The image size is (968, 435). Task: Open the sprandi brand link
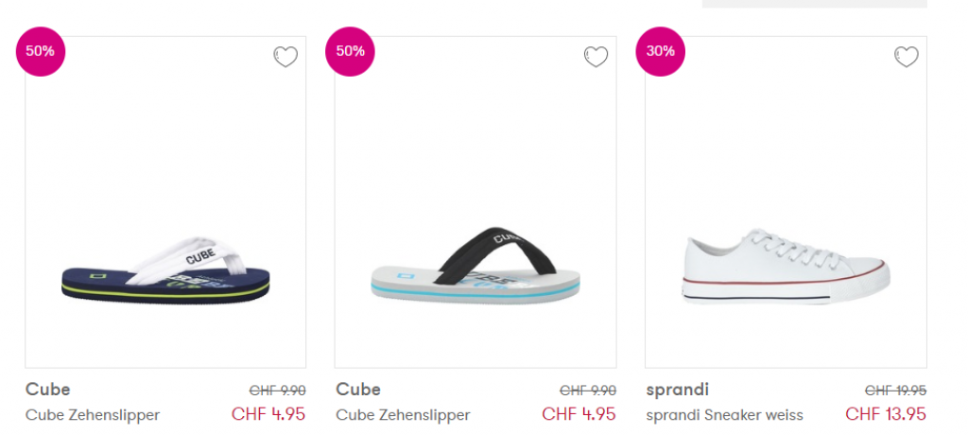click(678, 390)
